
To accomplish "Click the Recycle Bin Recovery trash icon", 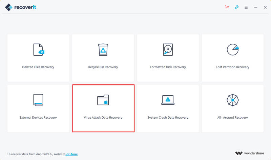I will 103,49.
